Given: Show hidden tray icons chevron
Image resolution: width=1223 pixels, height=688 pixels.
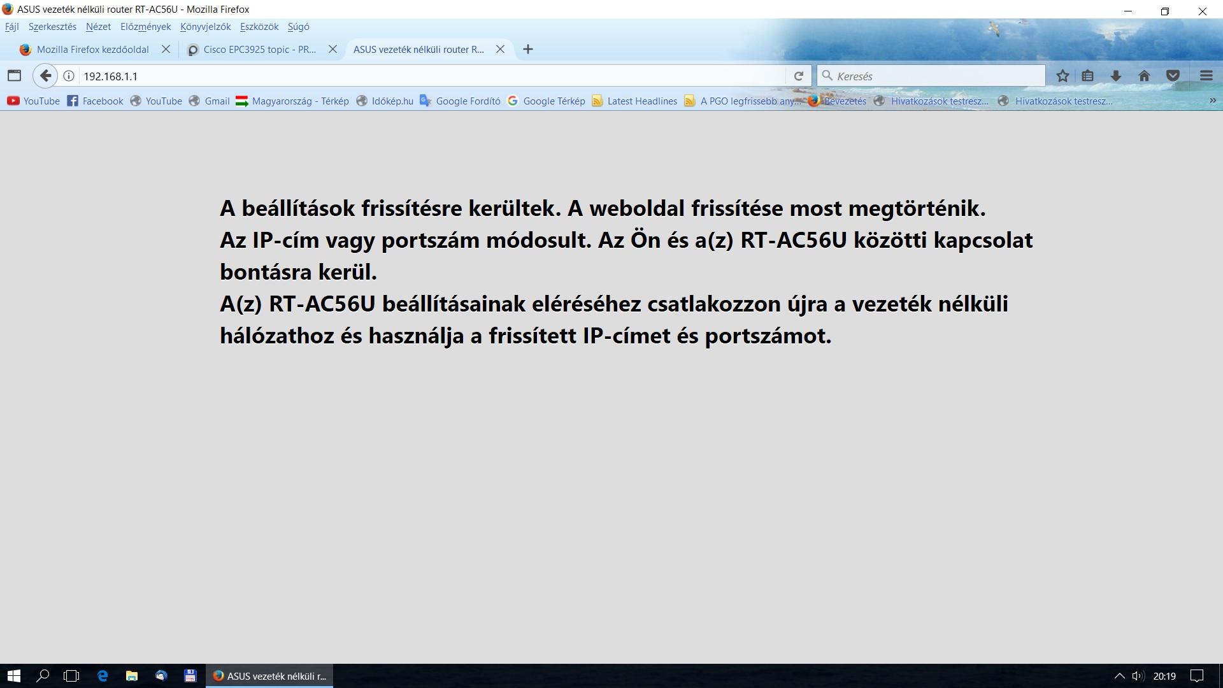Looking at the screenshot, I should [x=1119, y=676].
